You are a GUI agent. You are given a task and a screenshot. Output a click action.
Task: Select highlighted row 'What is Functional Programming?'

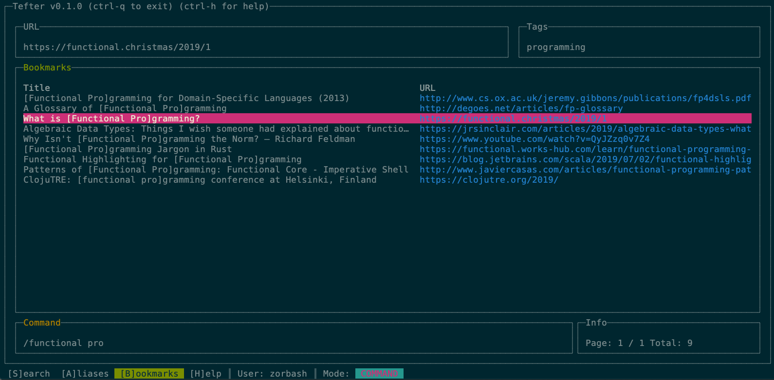(x=387, y=119)
